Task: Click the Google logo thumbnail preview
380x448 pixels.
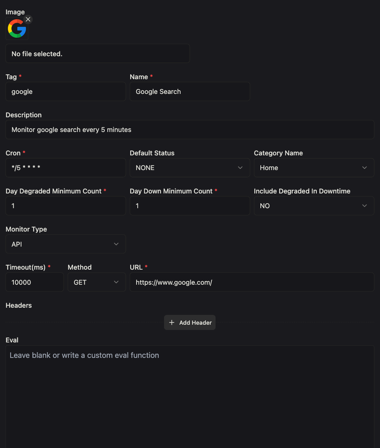Action: coord(17,28)
